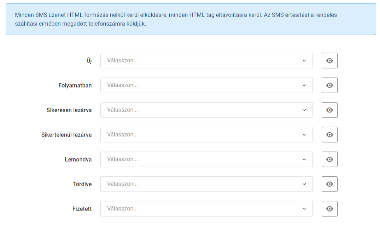The image size is (380, 225).
Task: Preview the SMS template for Új status
Action: (x=329, y=61)
